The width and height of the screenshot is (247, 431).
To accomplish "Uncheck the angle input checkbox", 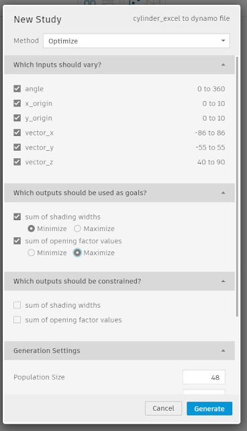I will 17,89.
